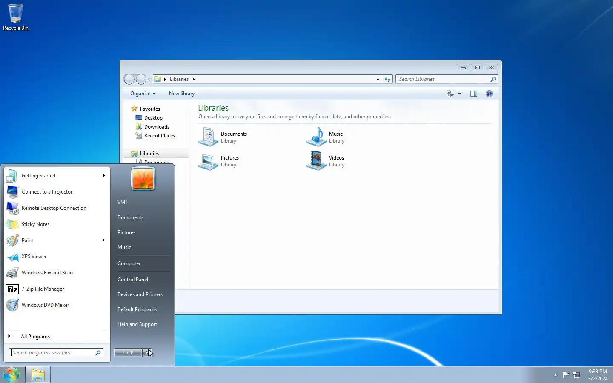
Task: Click the Start orb button
Action: 11,374
